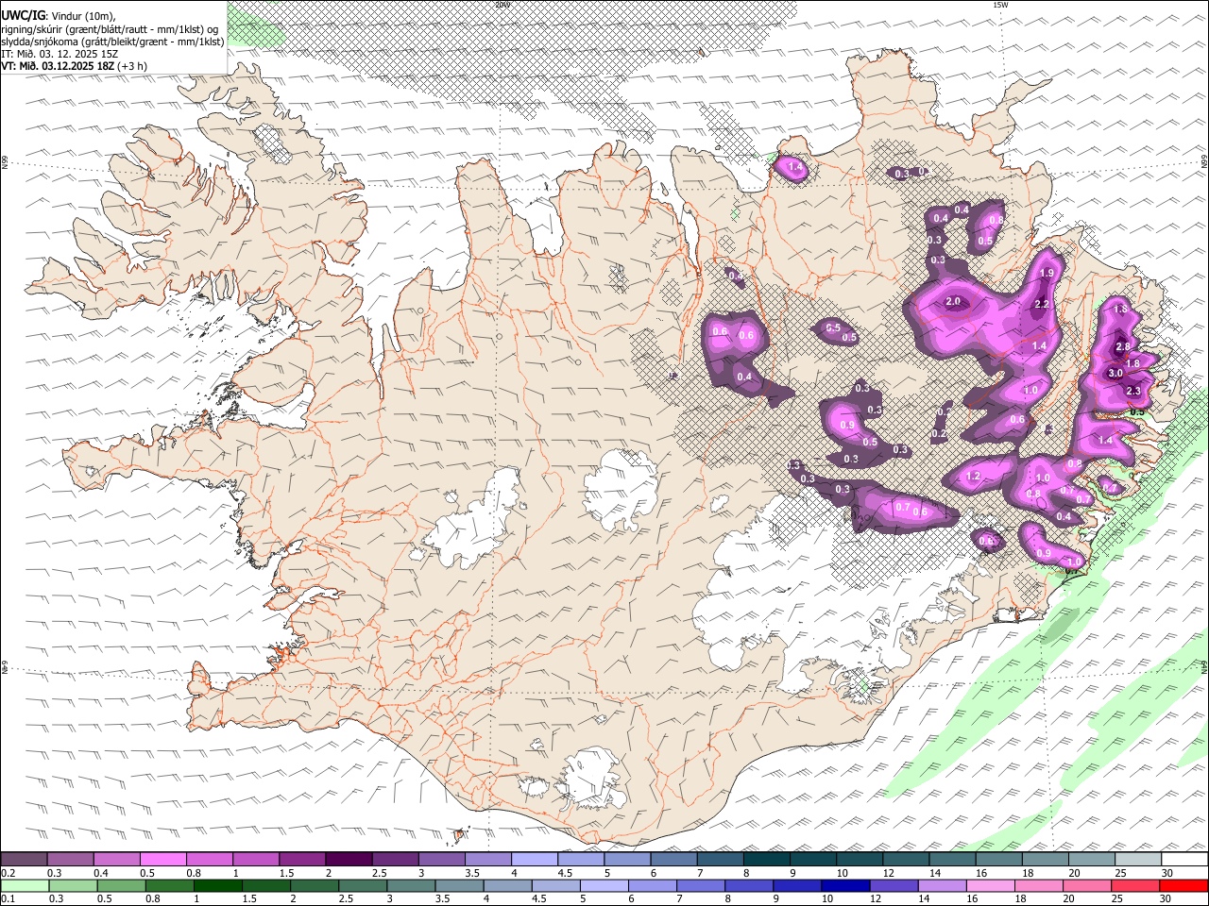
Task: Select the crimson 25–30 swatch in lower legend
Action: 1135,885
